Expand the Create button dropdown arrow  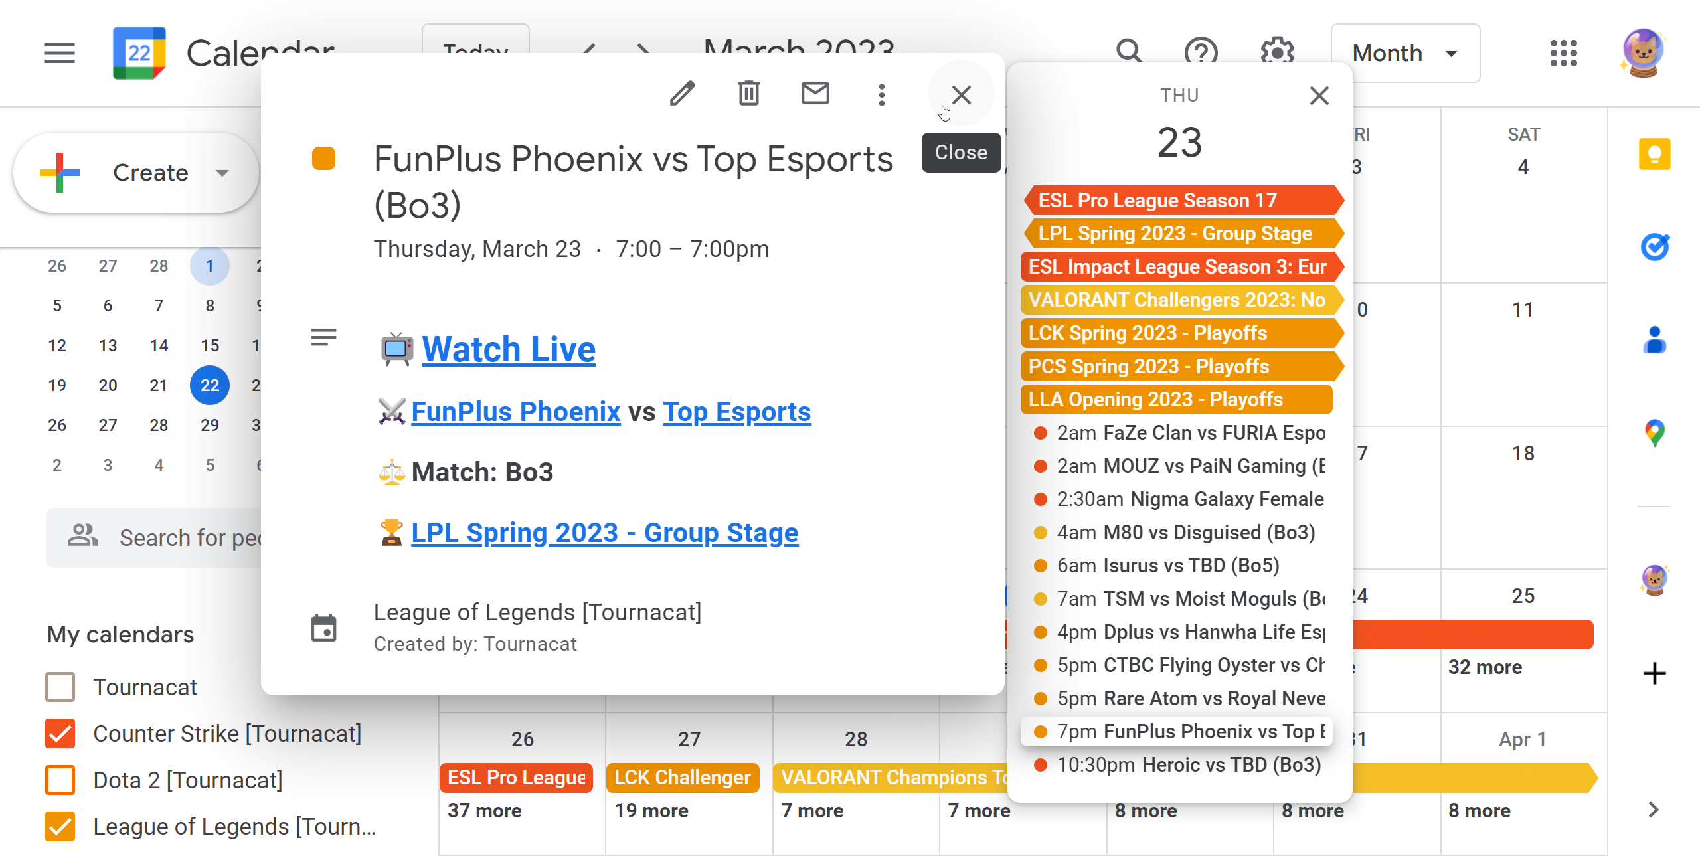[222, 173]
